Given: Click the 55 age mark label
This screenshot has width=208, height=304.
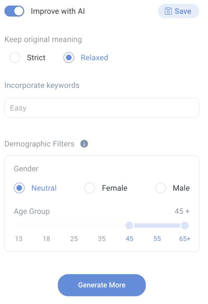Looking at the screenshot, I should tap(157, 238).
